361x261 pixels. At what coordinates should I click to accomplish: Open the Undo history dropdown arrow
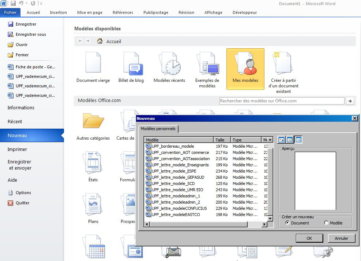click(x=26, y=3)
